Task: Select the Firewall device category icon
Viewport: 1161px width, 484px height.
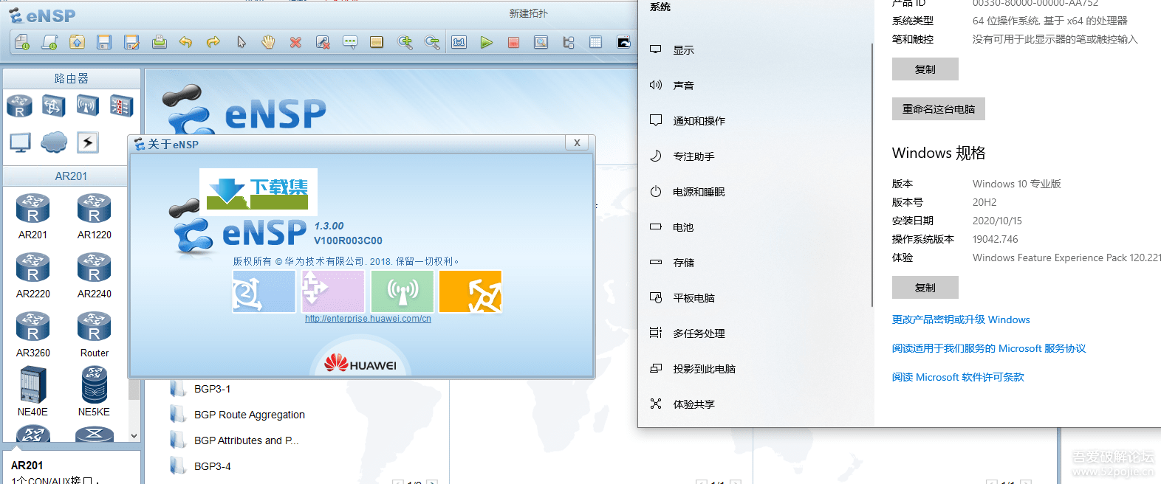Action: (x=121, y=106)
